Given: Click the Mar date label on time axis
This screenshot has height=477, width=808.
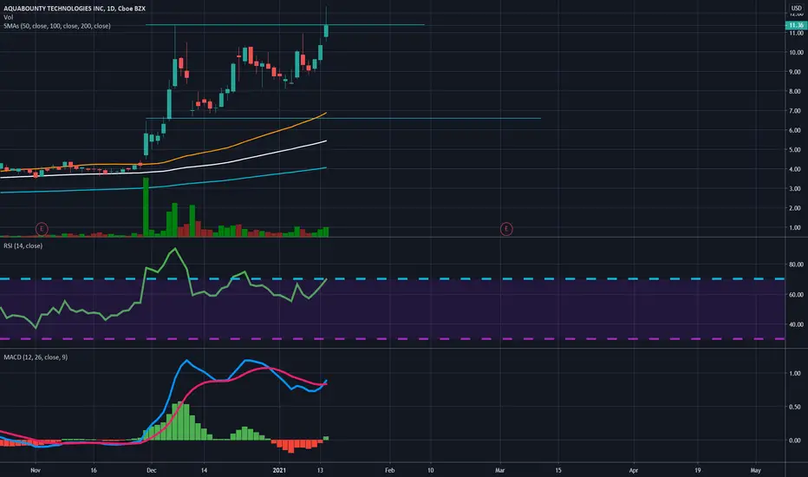Looking at the screenshot, I should [499, 470].
